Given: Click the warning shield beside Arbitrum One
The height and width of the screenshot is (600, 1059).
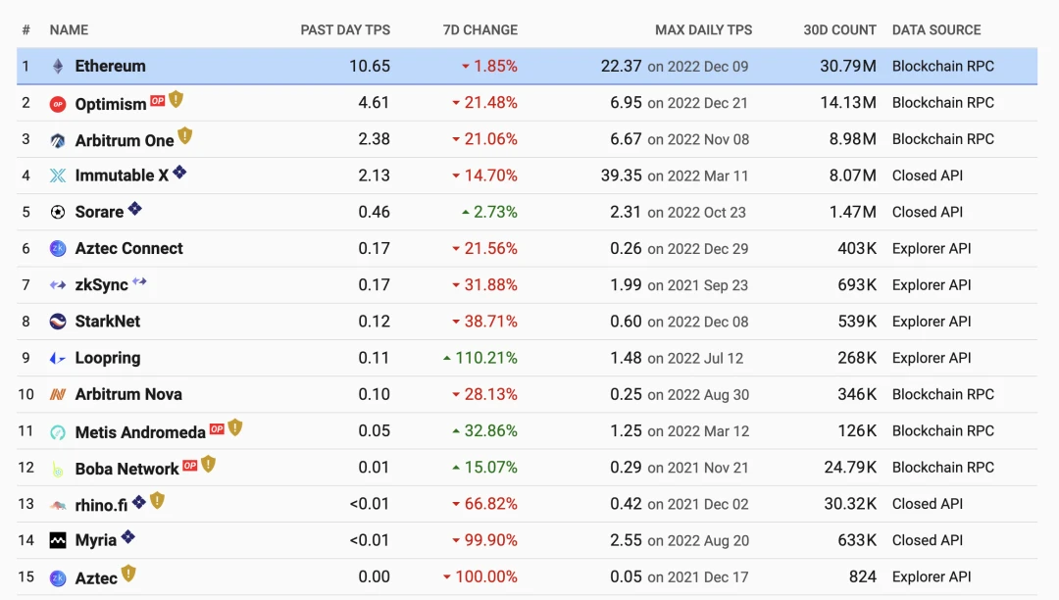Looking at the screenshot, I should (x=185, y=135).
